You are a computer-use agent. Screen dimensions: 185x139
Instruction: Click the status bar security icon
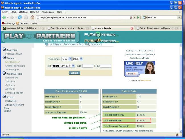click(x=177, y=135)
